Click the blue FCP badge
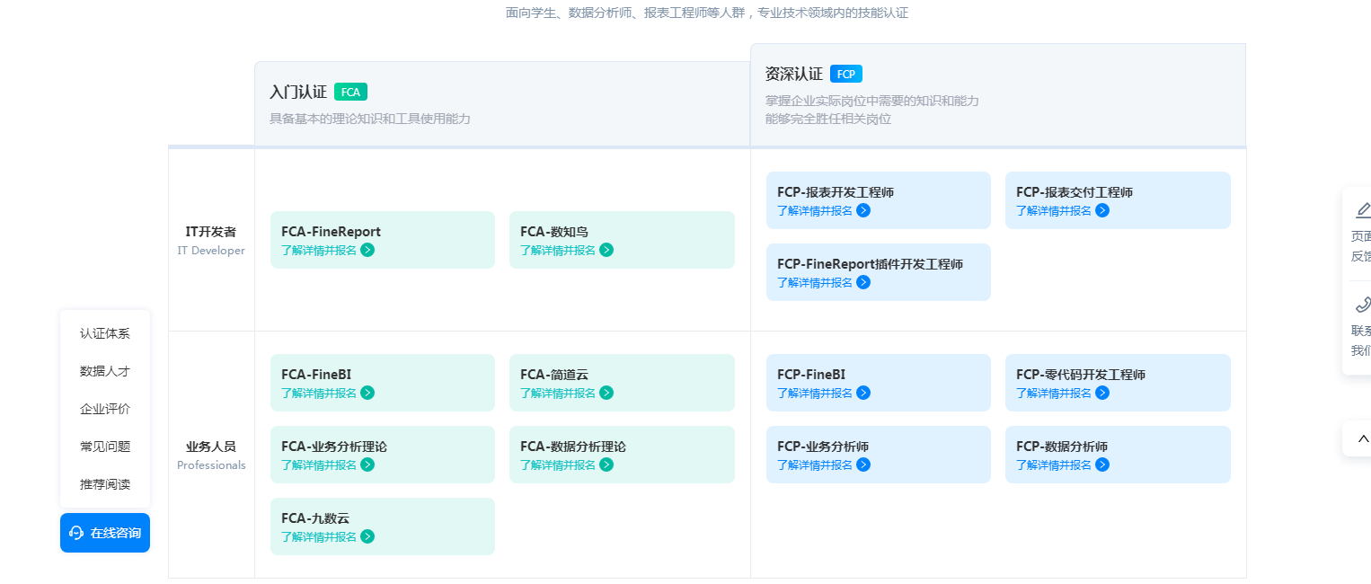The width and height of the screenshot is (1371, 584). pyautogui.click(x=846, y=74)
